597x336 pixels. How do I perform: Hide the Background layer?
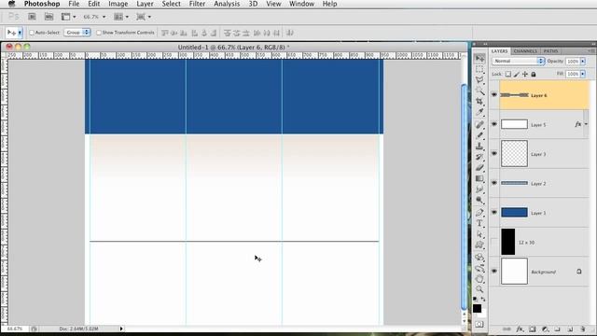coord(494,272)
